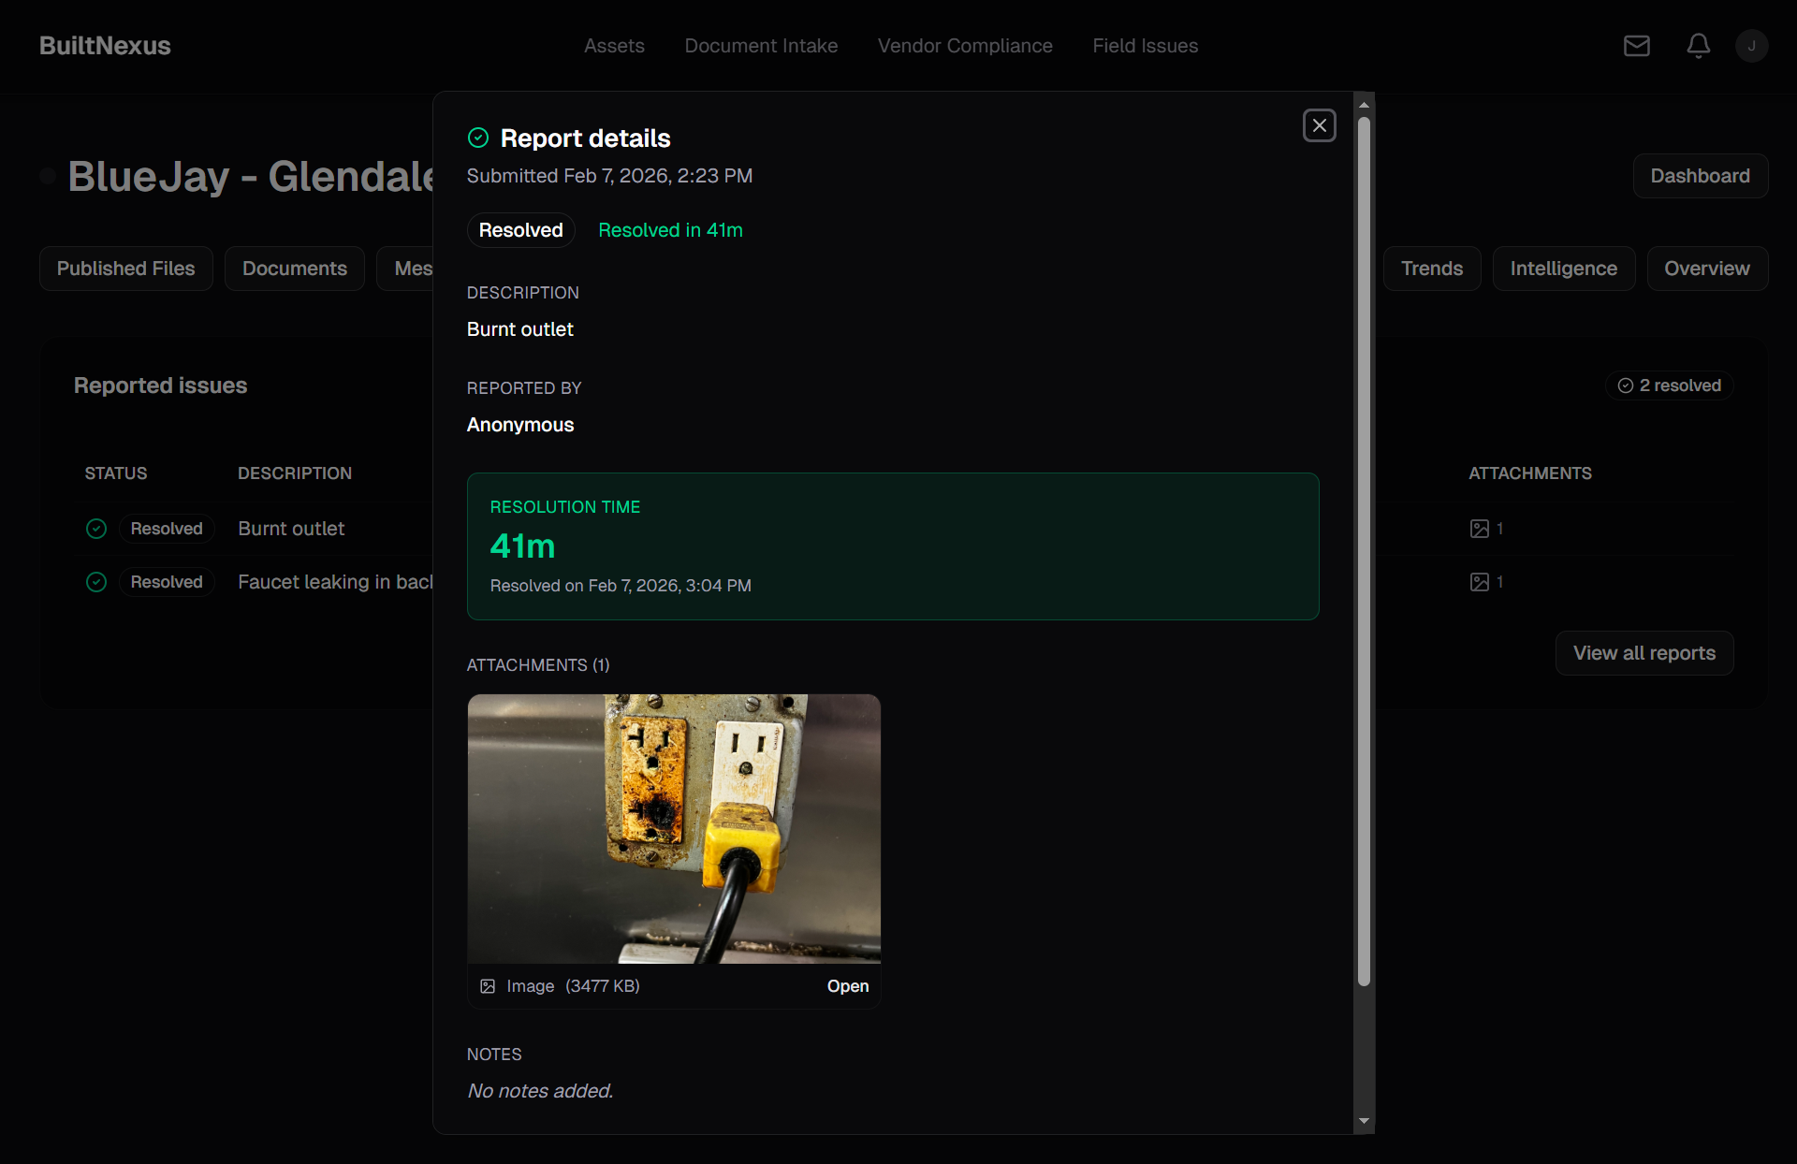This screenshot has height=1164, width=1797.
Task: Go to Document Intake
Action: click(x=761, y=46)
